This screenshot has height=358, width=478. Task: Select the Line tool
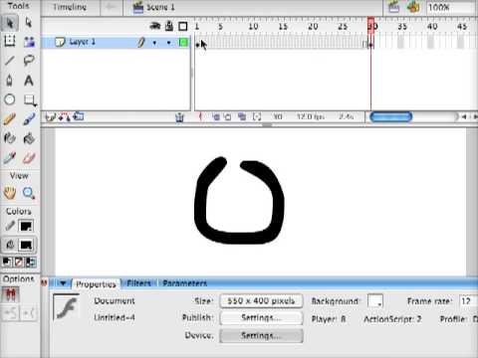pyautogui.click(x=10, y=61)
